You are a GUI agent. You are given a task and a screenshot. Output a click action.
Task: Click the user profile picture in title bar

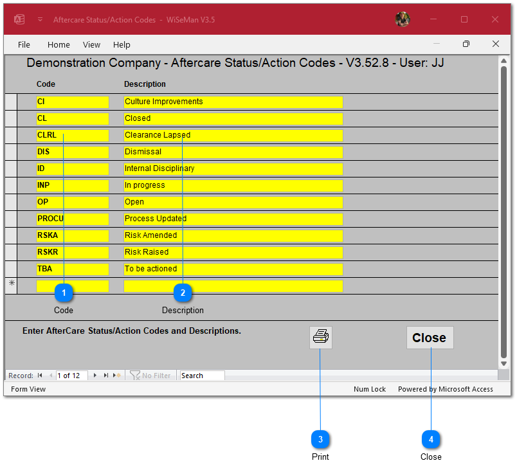click(x=403, y=19)
